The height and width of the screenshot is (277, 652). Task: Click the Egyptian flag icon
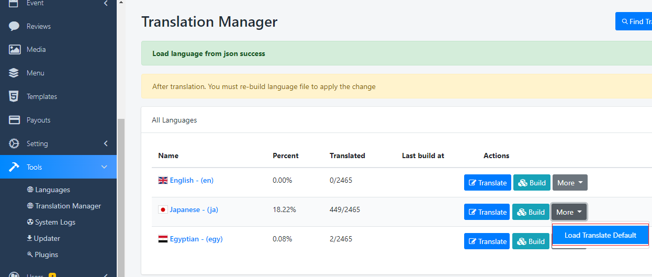pos(163,239)
